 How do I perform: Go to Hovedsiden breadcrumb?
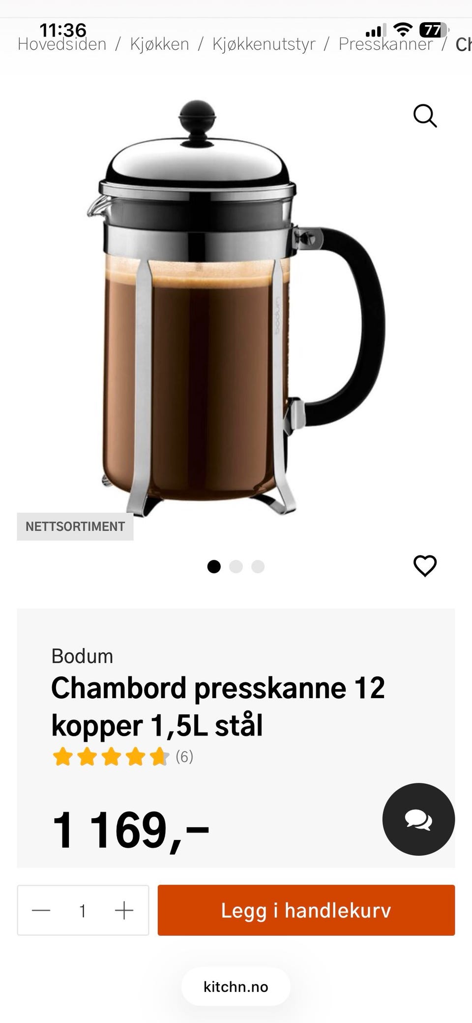tap(62, 44)
